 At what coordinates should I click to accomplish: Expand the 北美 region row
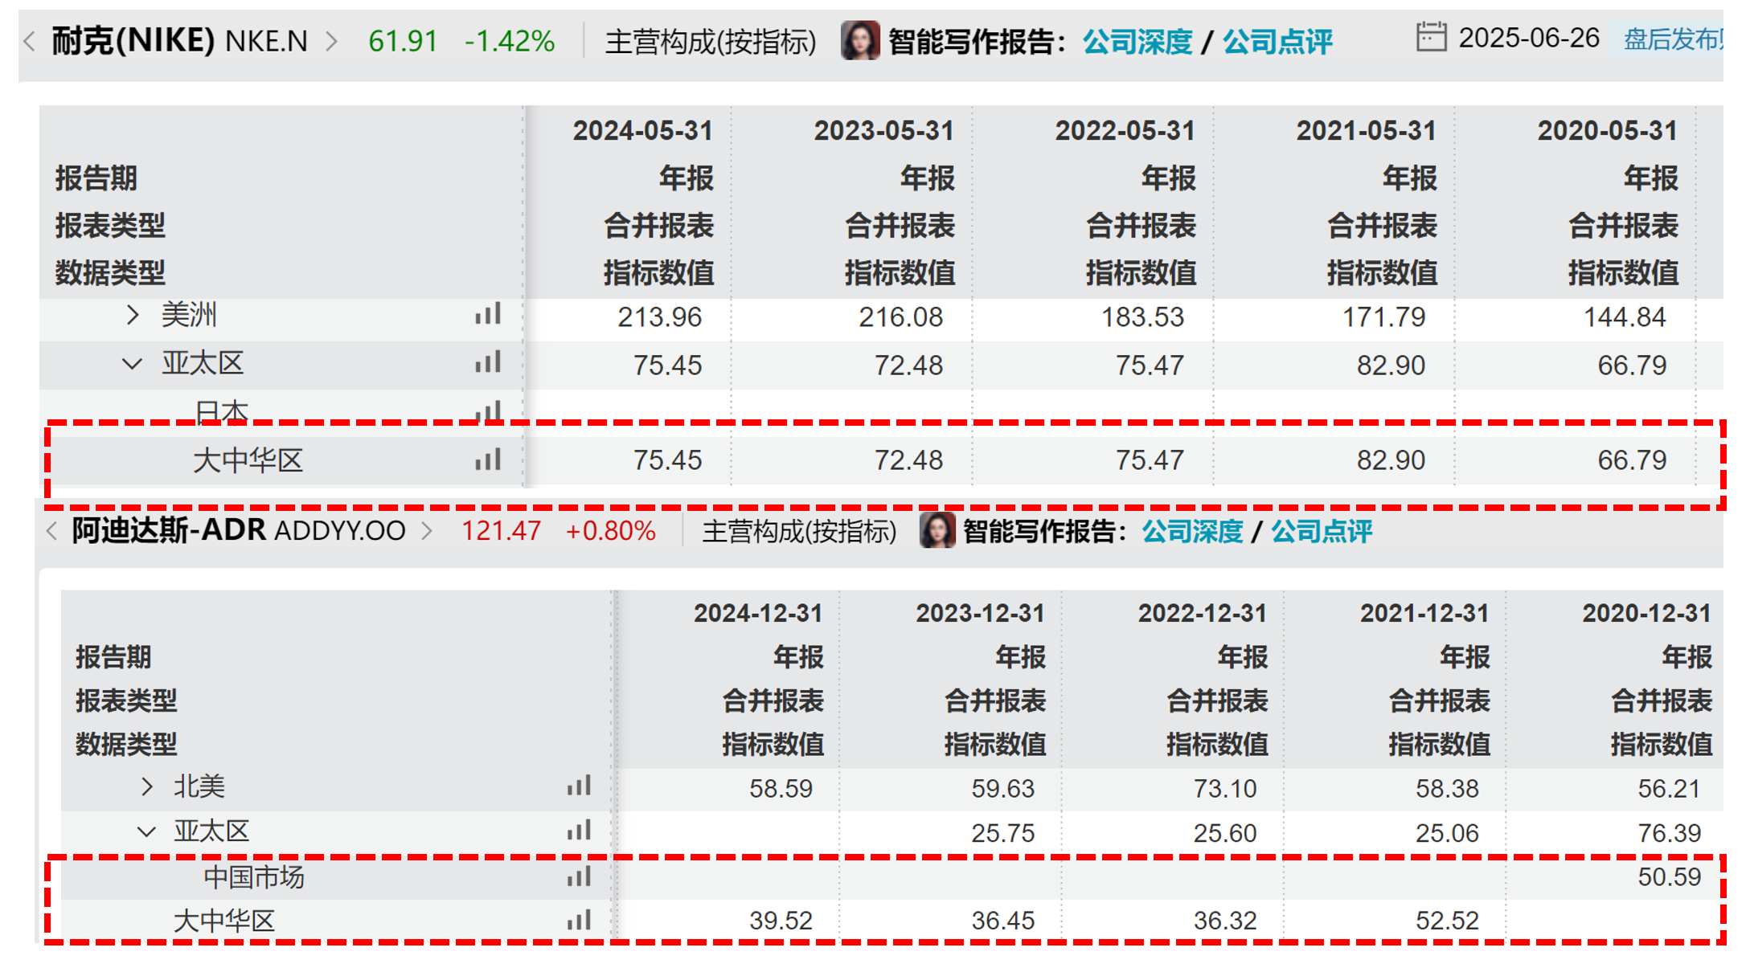click(146, 786)
